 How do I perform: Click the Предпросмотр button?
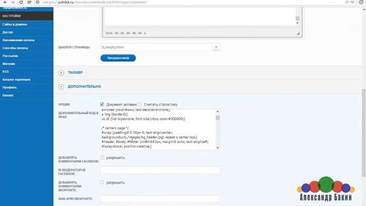tap(118, 58)
